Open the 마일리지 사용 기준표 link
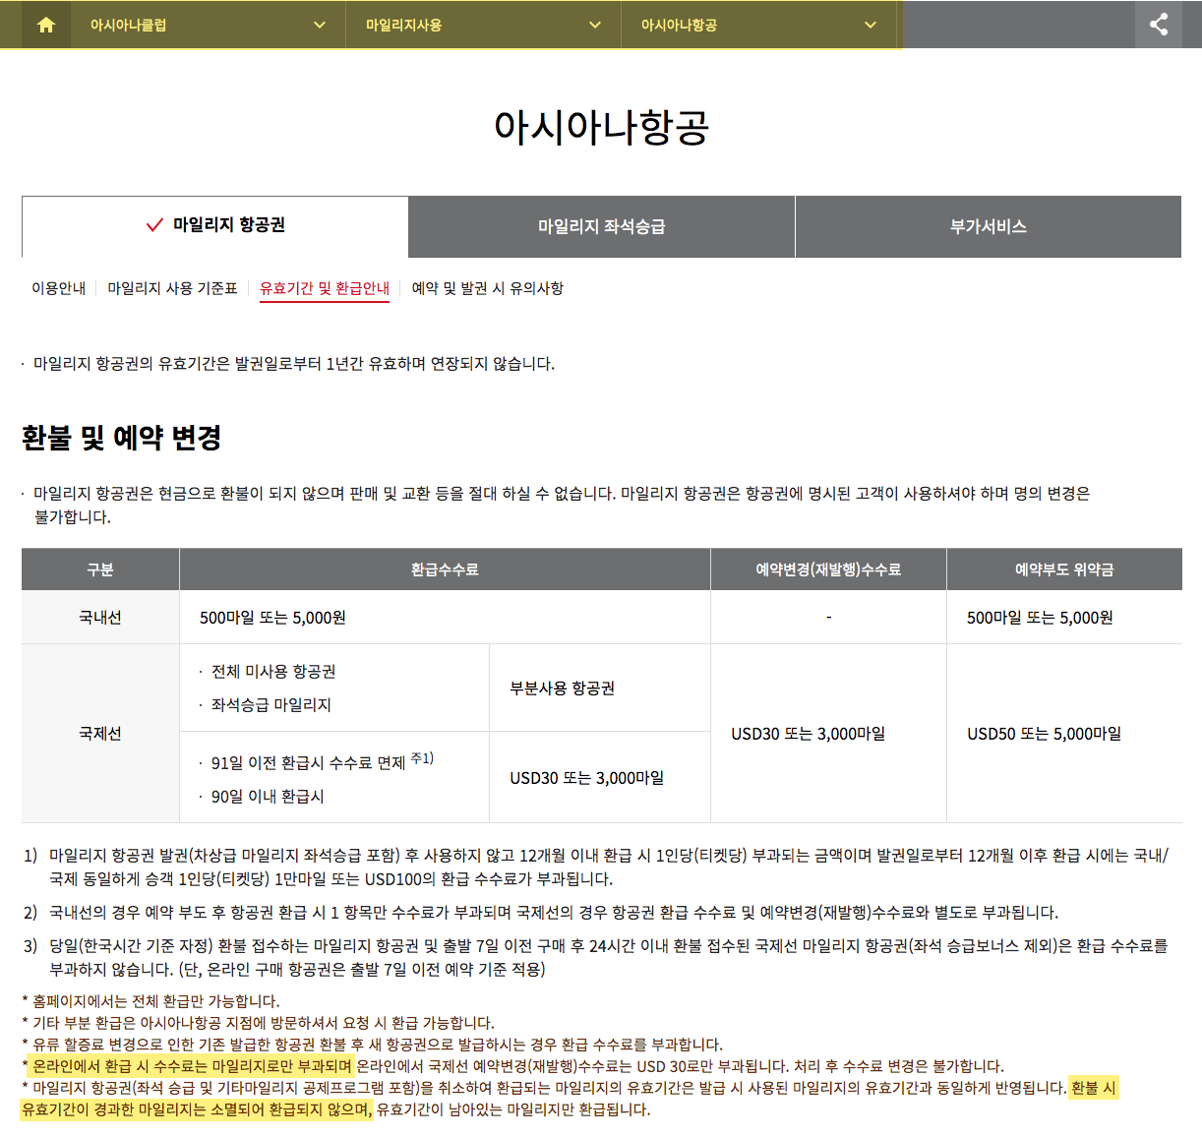 172,288
